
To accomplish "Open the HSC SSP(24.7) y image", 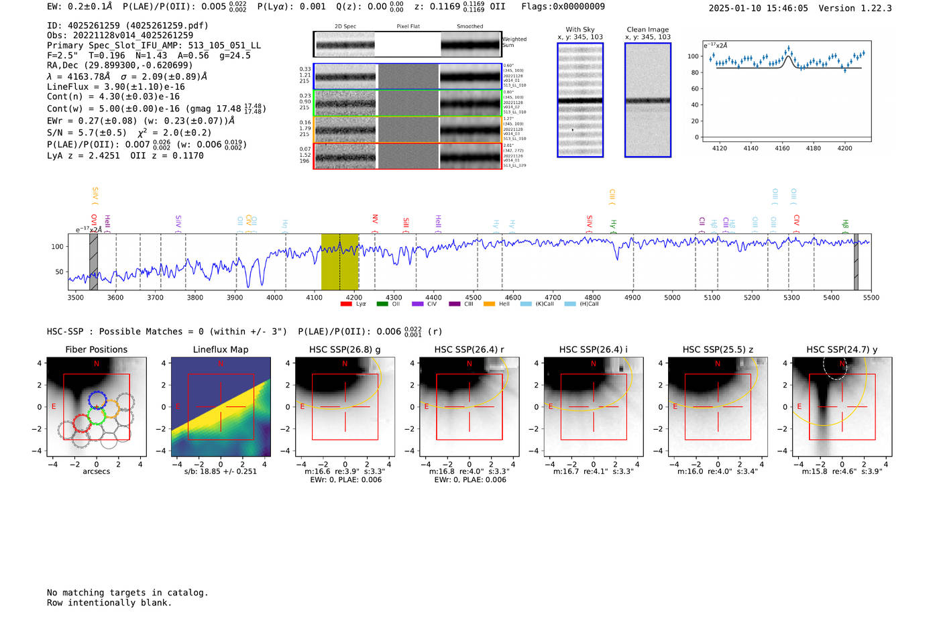I will click(842, 406).
